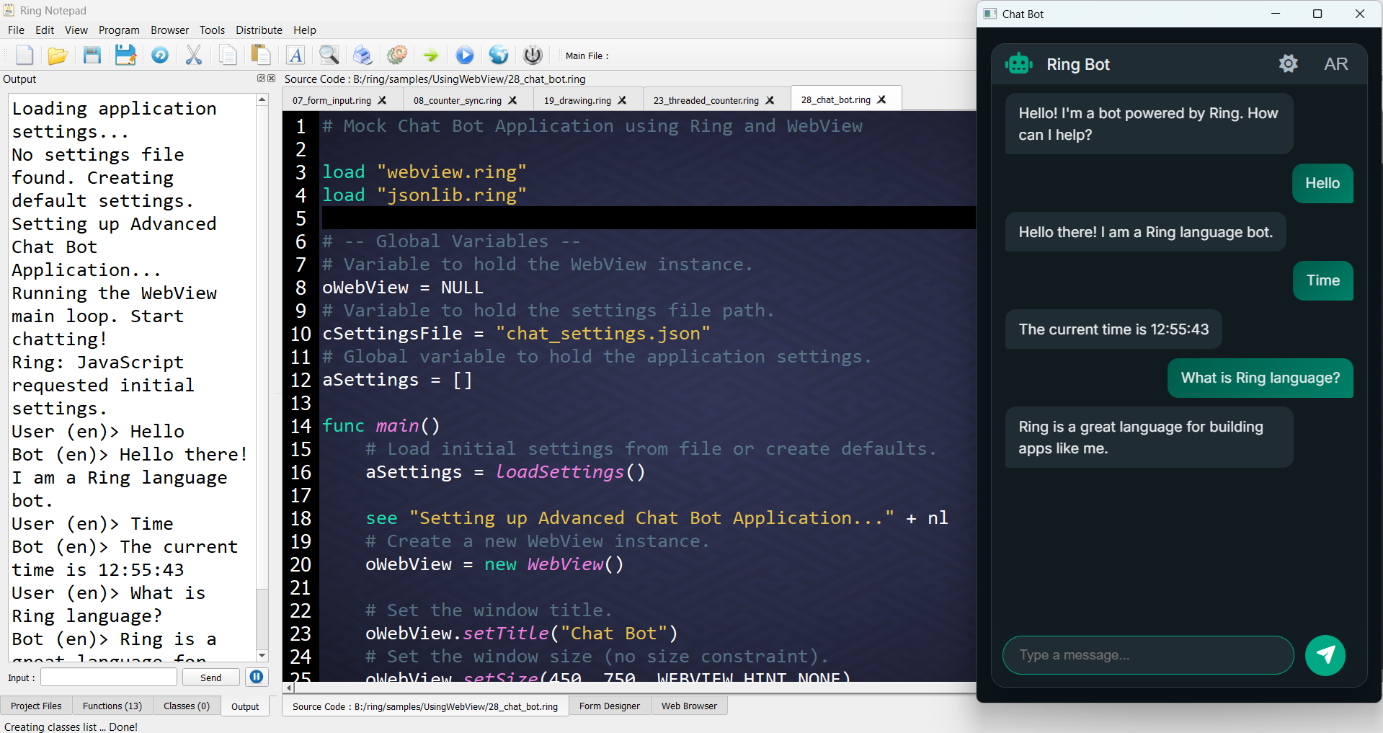Send a chat message with the paper plane

1325,655
